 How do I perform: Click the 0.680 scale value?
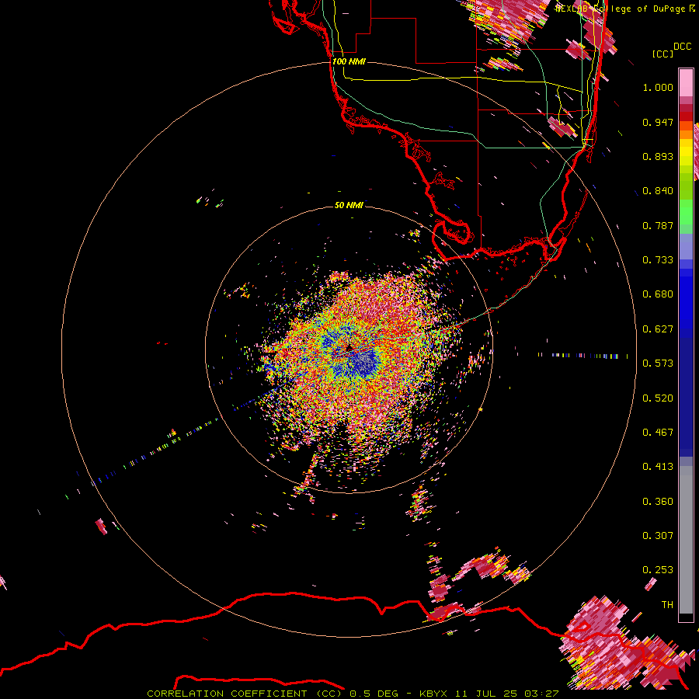(x=658, y=294)
